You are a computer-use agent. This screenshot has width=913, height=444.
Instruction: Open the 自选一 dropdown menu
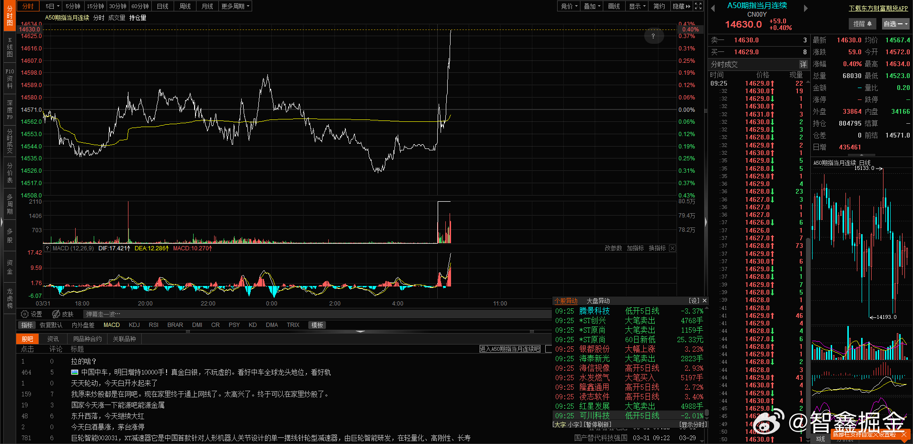point(895,24)
